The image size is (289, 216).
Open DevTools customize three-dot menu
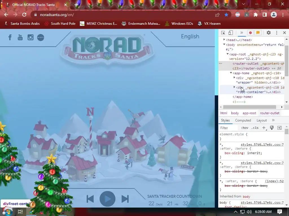pyautogui.click(x=277, y=33)
